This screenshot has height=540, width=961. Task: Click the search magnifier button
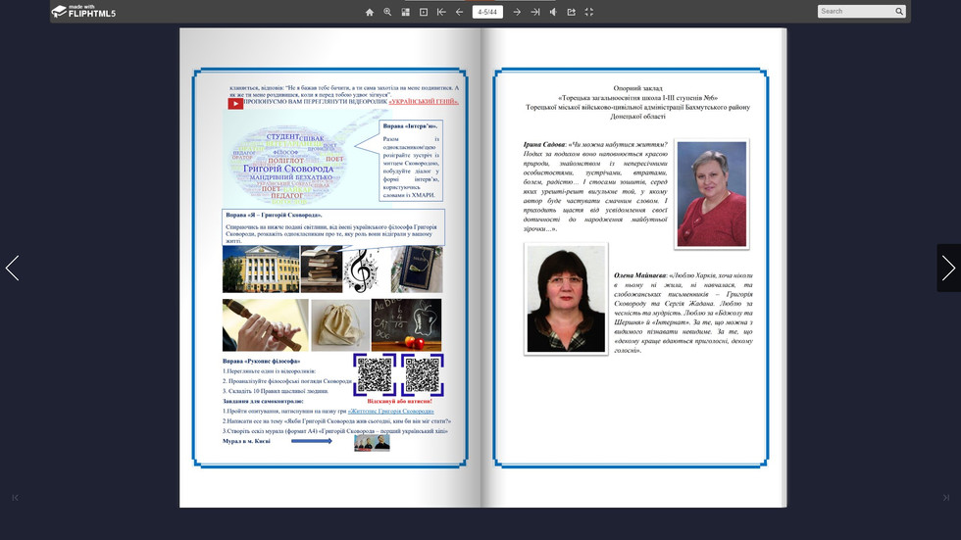(899, 11)
